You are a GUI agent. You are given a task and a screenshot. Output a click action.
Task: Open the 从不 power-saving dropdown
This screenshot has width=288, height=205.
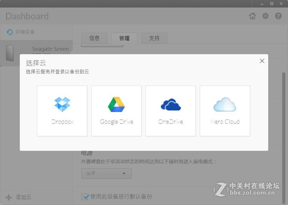[106, 174]
